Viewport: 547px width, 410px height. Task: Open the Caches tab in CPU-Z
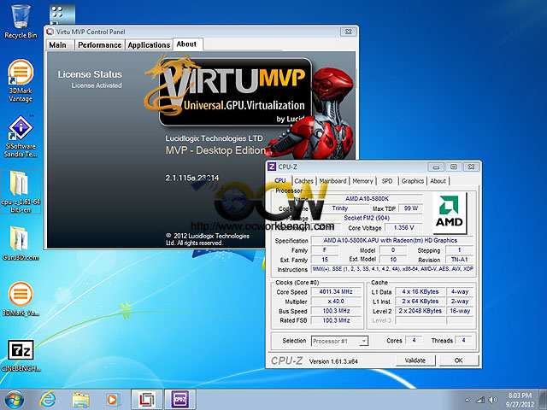click(303, 181)
